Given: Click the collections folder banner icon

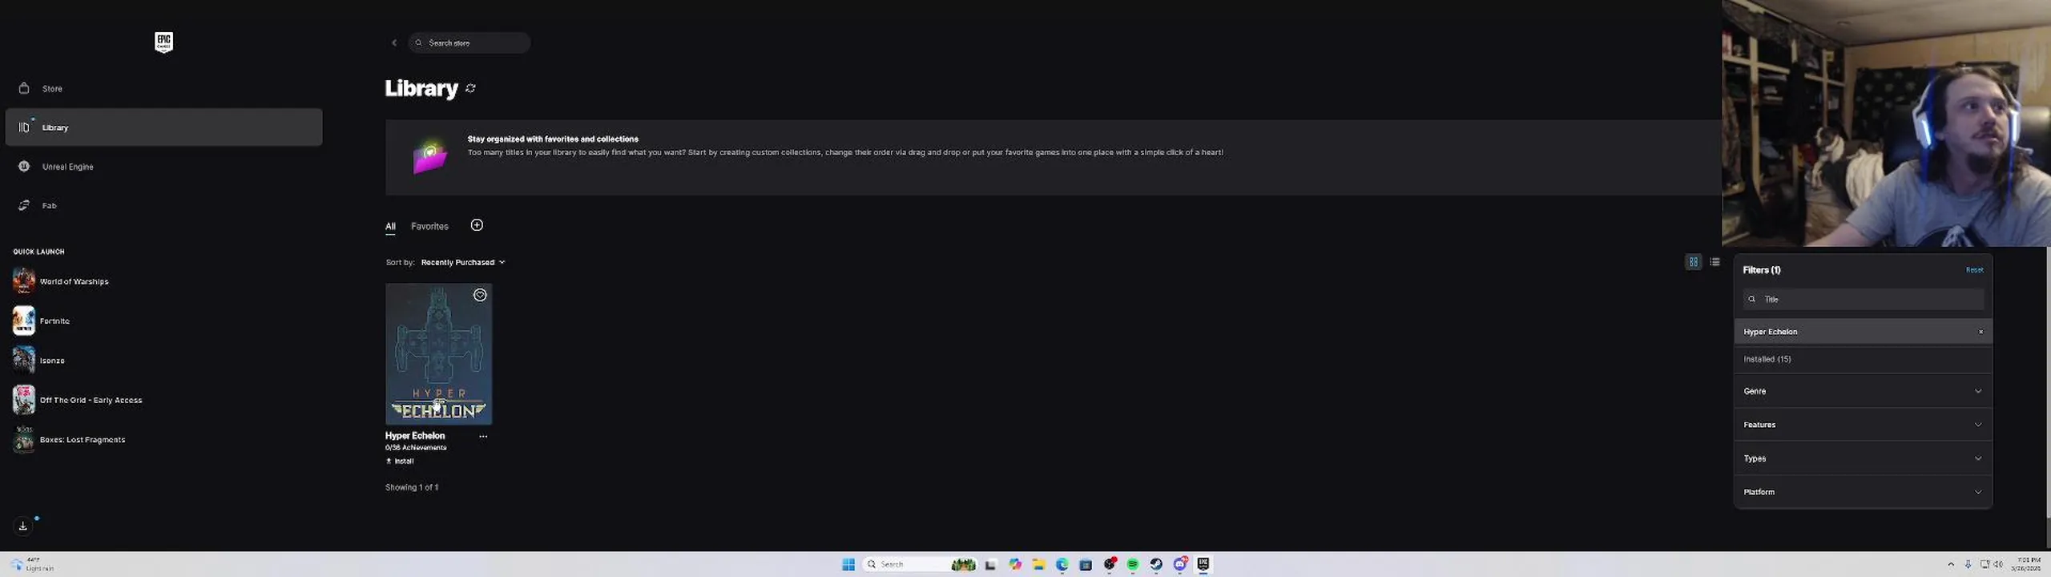Looking at the screenshot, I should click(x=429, y=158).
